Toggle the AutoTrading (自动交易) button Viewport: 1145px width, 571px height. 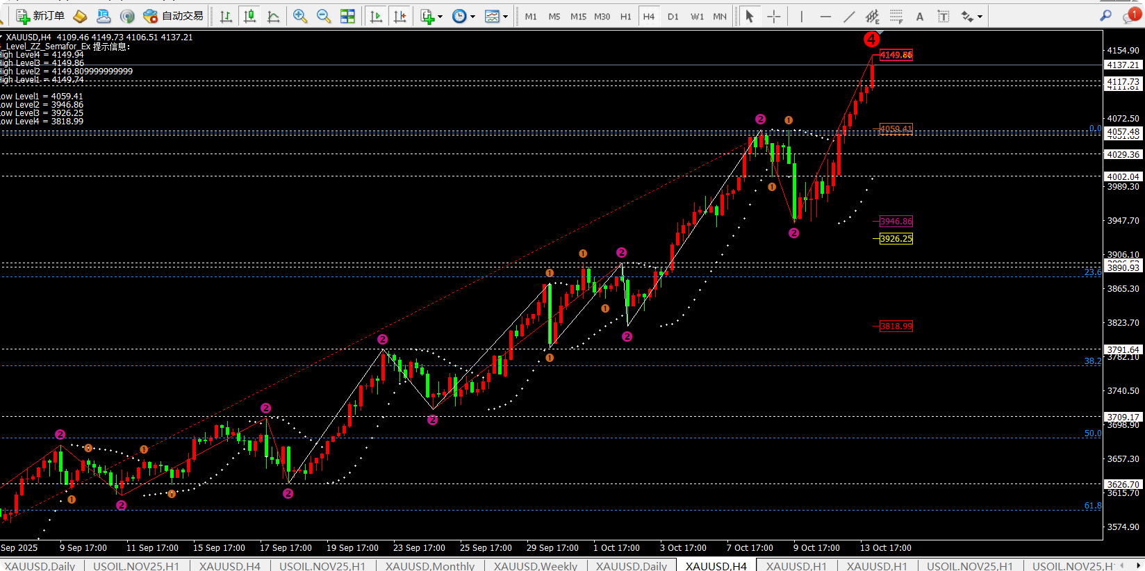click(174, 16)
